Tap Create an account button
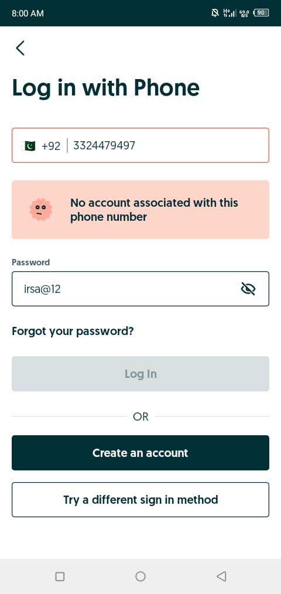 coord(140,453)
